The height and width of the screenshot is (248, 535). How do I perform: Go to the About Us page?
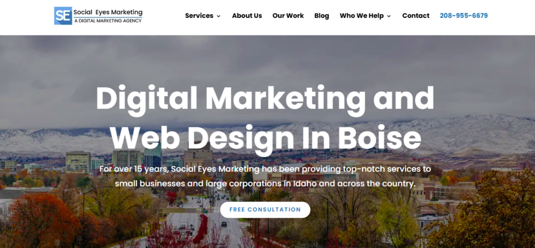tap(247, 16)
